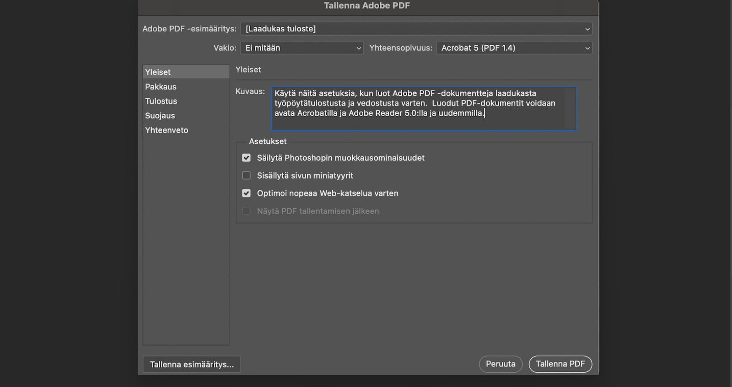Uncheck Optimoi nopeaa Web-katselua varten
Image resolution: width=732 pixels, height=387 pixels.
(x=247, y=193)
